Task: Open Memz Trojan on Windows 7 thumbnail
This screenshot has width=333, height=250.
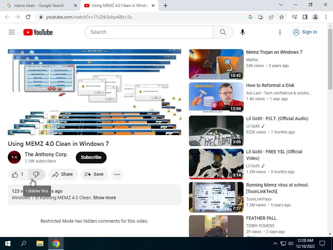Action: pos(216,64)
